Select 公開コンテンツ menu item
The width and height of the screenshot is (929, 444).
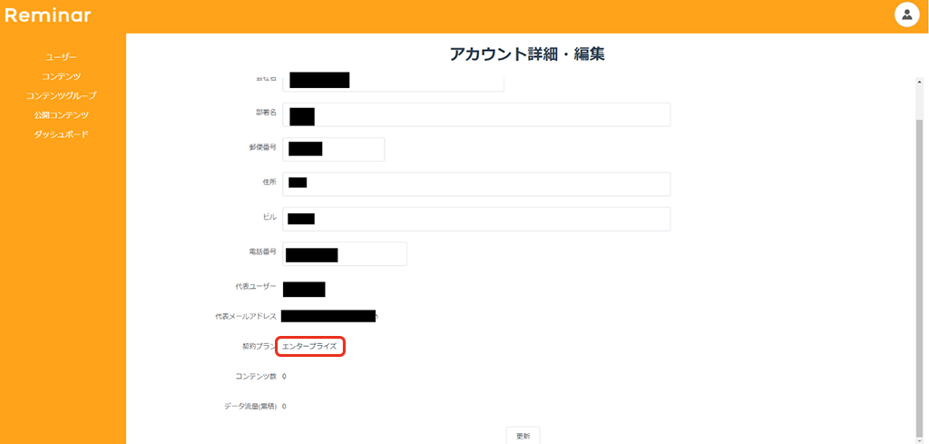tap(62, 115)
